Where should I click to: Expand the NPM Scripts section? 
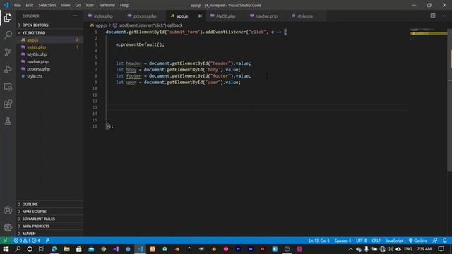(35, 212)
